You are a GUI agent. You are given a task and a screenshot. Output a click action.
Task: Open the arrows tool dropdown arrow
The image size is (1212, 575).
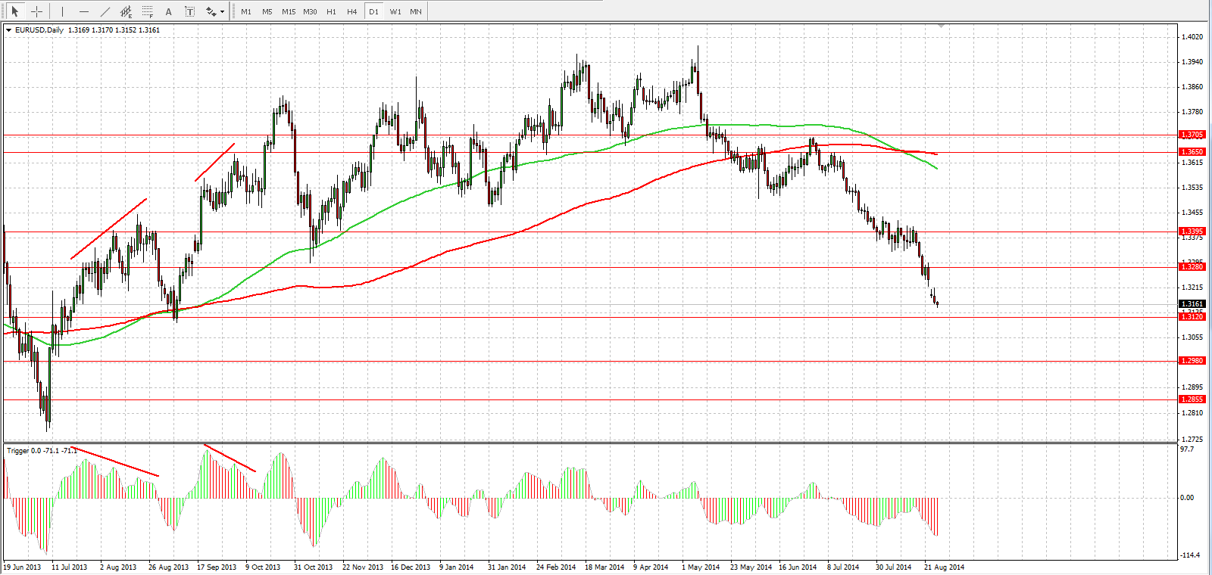click(x=222, y=12)
